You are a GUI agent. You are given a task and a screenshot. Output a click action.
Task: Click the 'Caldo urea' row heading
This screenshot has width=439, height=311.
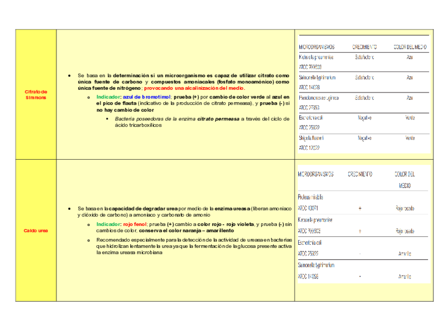tap(36, 230)
